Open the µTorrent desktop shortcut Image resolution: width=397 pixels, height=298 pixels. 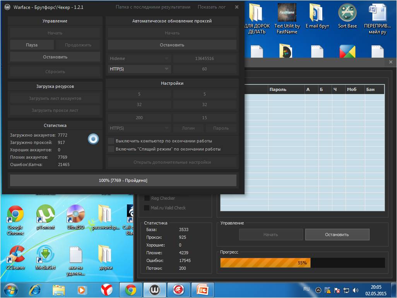pos(46,217)
